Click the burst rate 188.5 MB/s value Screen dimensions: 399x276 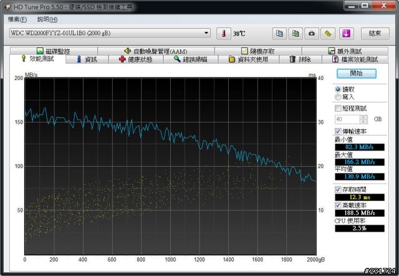click(360, 213)
